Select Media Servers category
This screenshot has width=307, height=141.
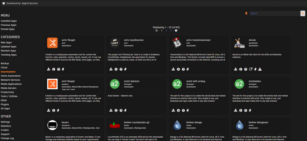(9, 88)
